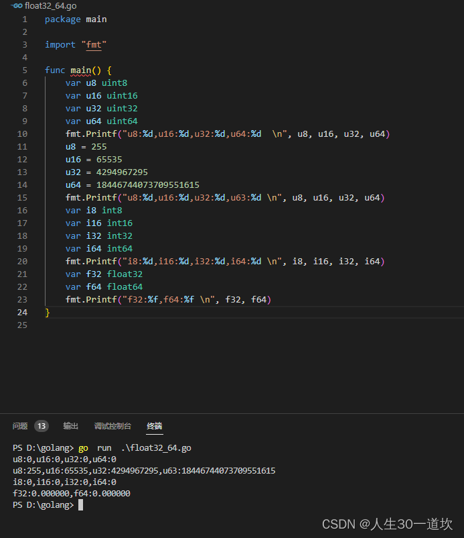464x538 pixels.
Task: Click the float32 type keyword on line 21
Action: coord(125,274)
